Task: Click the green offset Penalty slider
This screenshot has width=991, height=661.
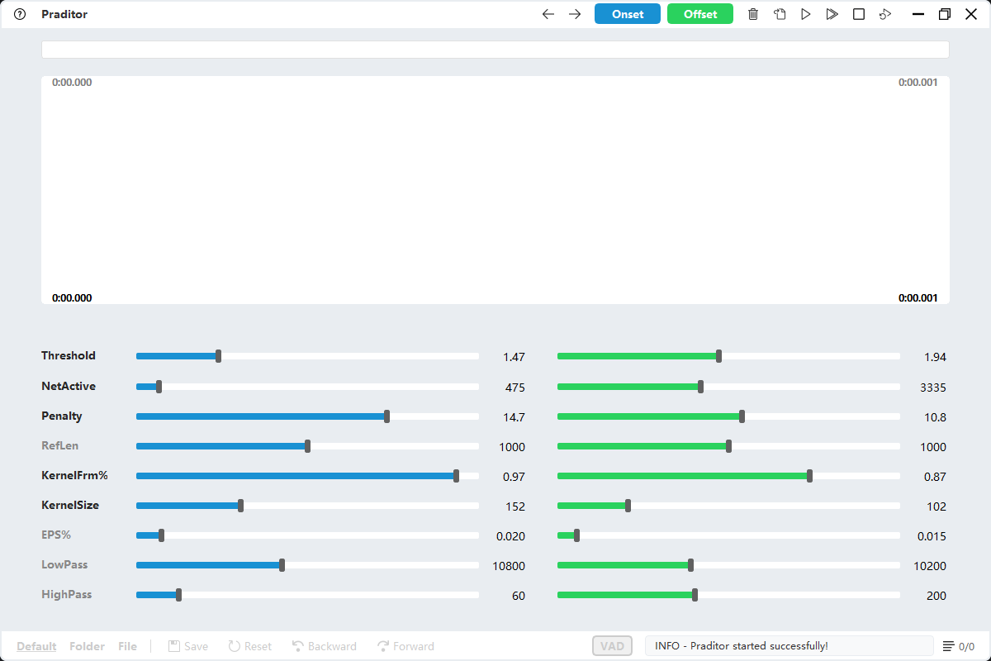Action: point(728,416)
